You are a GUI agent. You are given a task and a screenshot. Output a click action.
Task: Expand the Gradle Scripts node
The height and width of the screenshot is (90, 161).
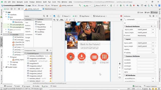click(4, 67)
